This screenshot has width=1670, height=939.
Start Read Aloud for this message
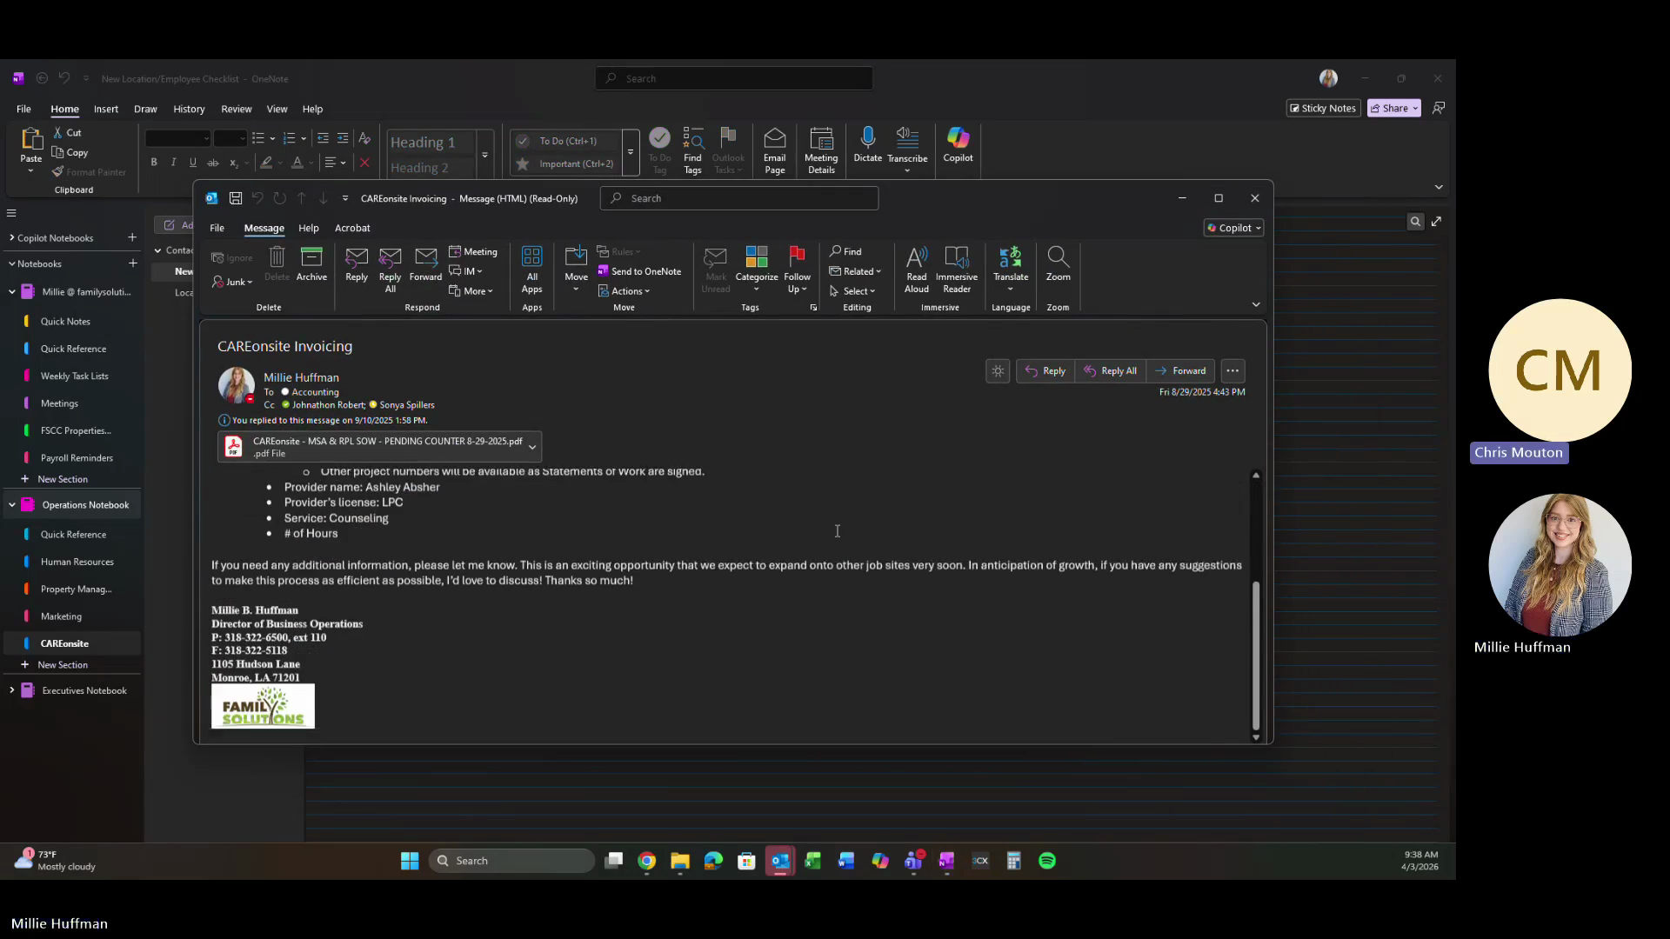click(x=917, y=270)
